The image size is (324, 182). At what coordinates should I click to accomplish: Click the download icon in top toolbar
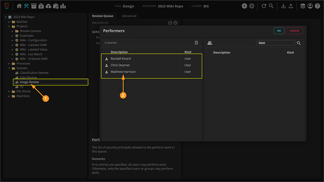283,6
